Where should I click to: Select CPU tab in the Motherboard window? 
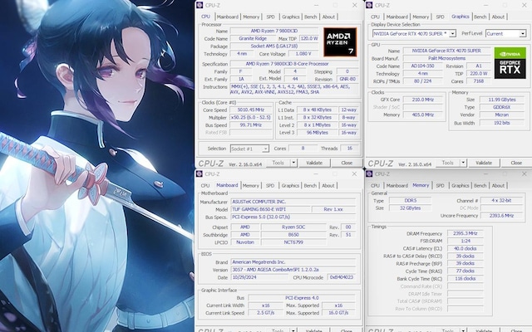point(205,186)
